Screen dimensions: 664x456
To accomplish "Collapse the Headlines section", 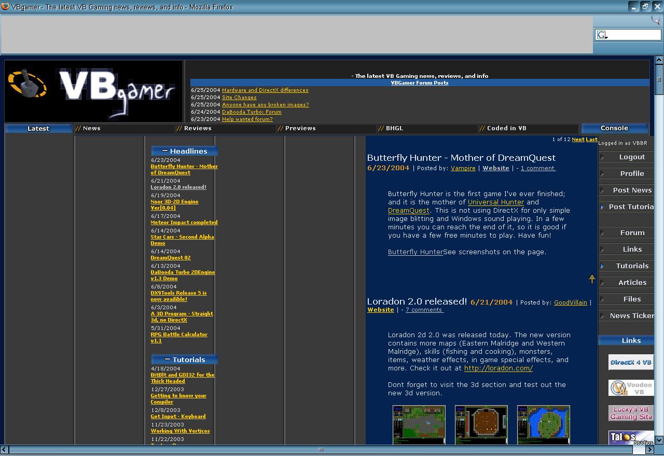I will (165, 151).
